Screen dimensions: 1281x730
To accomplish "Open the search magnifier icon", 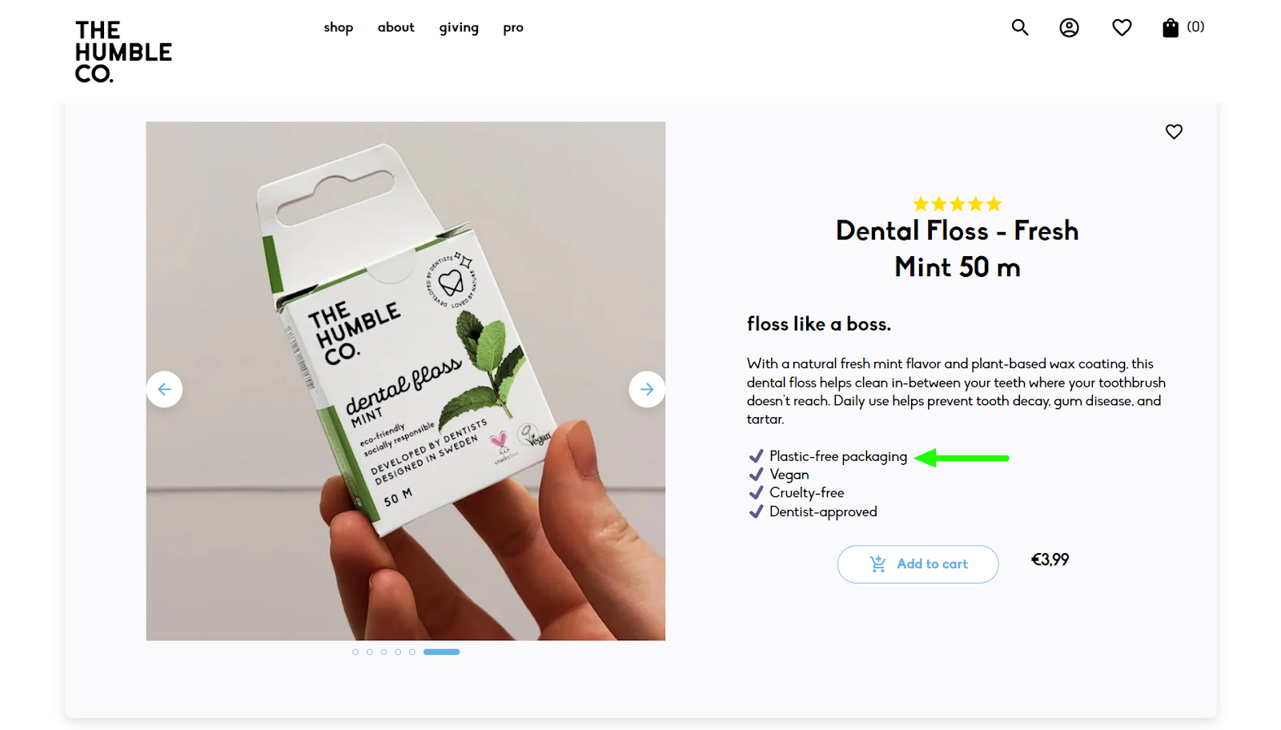I will (x=1019, y=27).
